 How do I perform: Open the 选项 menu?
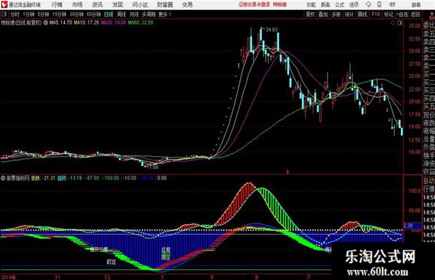[354, 5]
